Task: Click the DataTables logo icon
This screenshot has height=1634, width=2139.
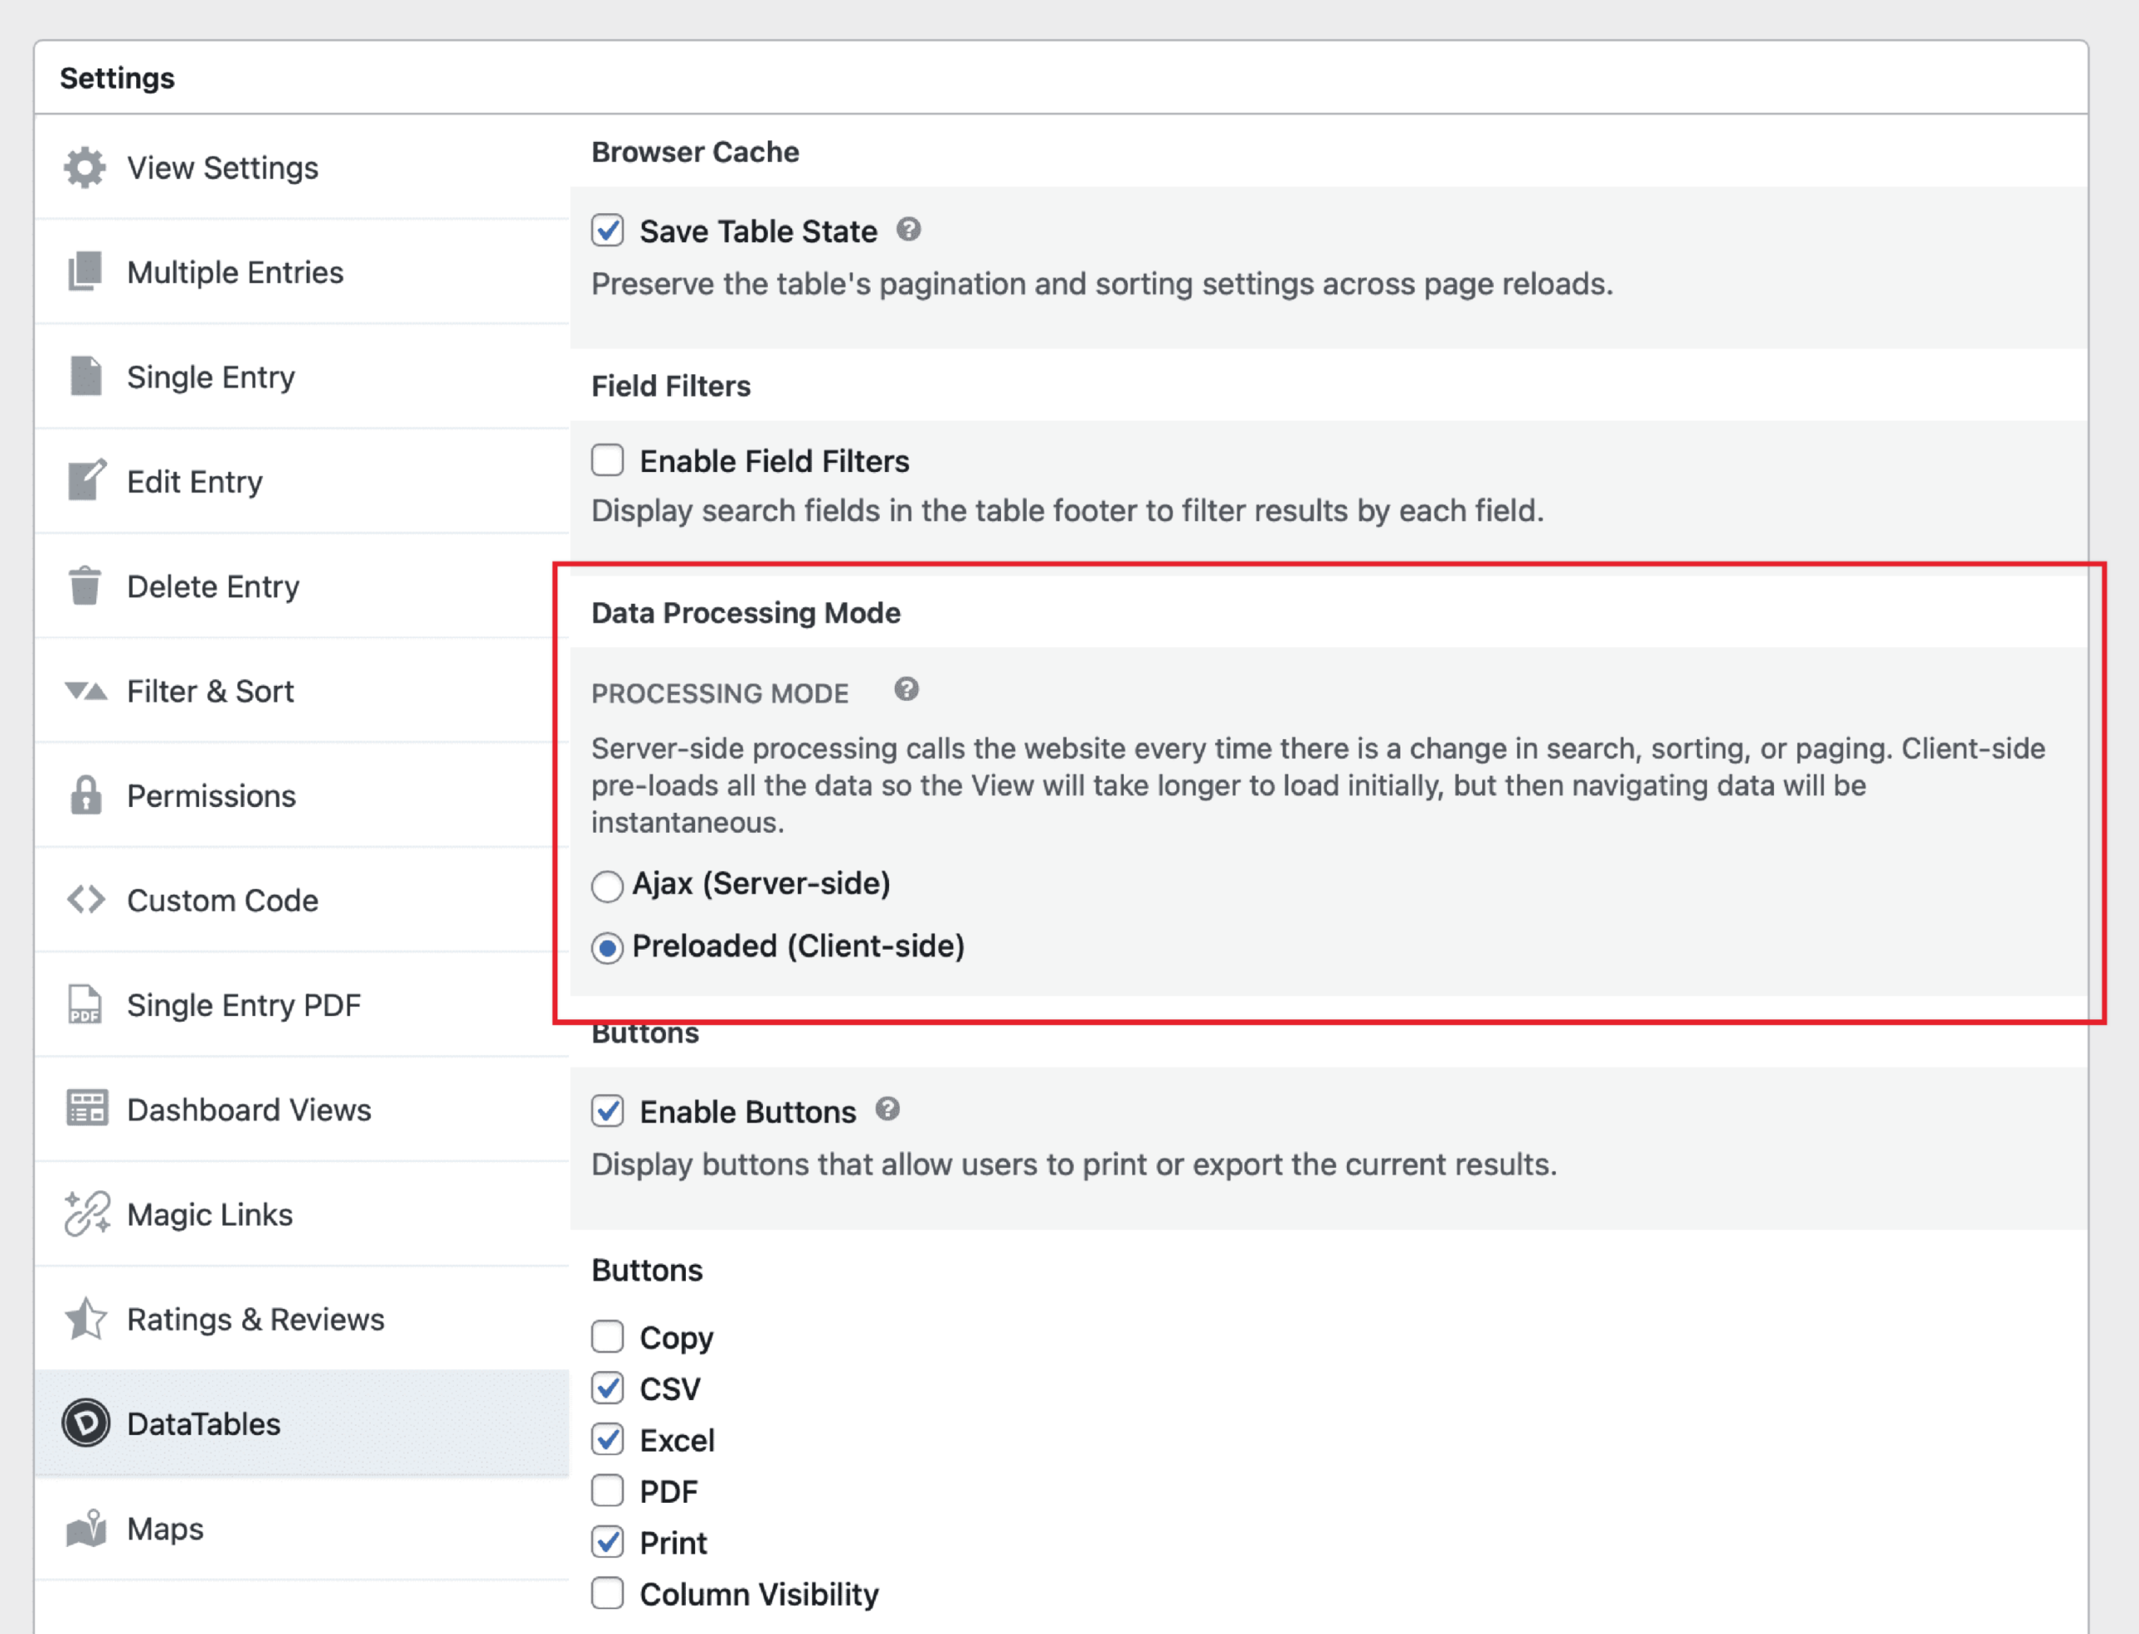Action: (x=85, y=1423)
